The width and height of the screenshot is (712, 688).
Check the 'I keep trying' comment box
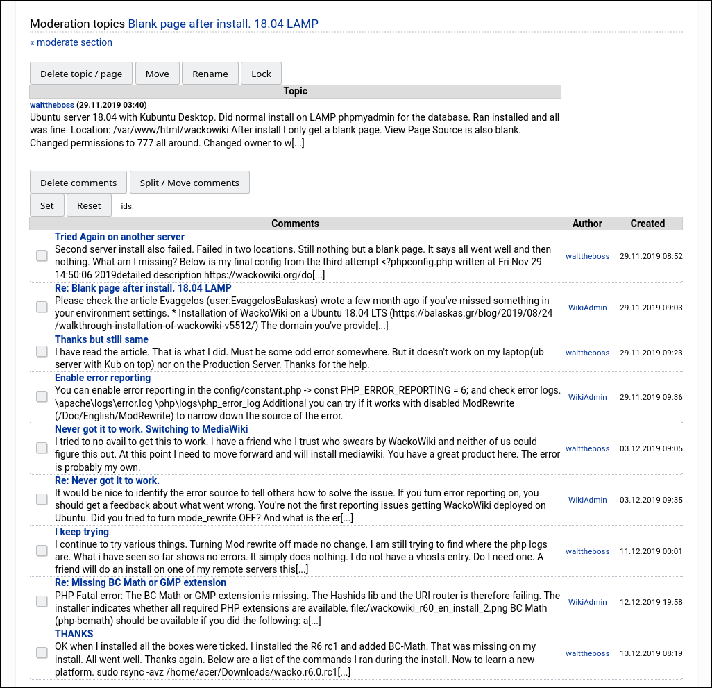tap(42, 551)
